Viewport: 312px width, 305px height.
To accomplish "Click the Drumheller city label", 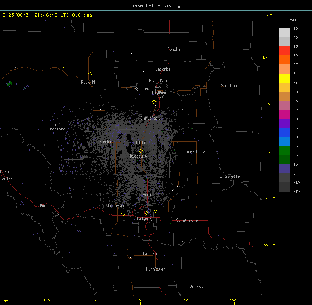I will click(231, 176).
